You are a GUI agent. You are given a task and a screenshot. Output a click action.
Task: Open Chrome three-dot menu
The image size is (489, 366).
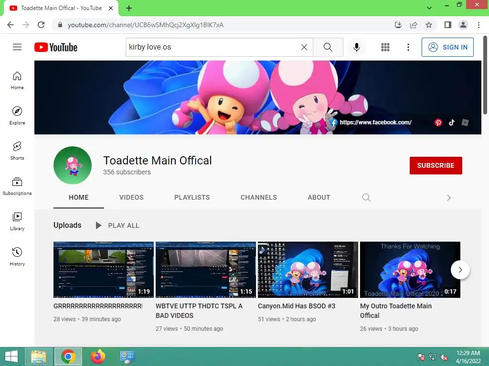(478, 25)
